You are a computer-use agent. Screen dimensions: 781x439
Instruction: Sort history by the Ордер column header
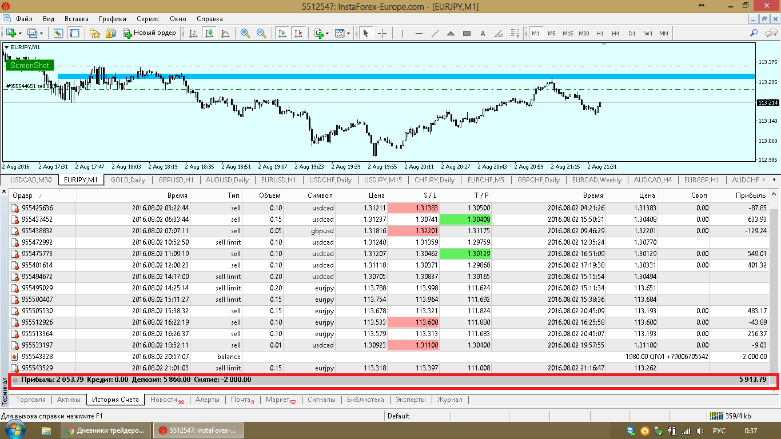pos(43,195)
